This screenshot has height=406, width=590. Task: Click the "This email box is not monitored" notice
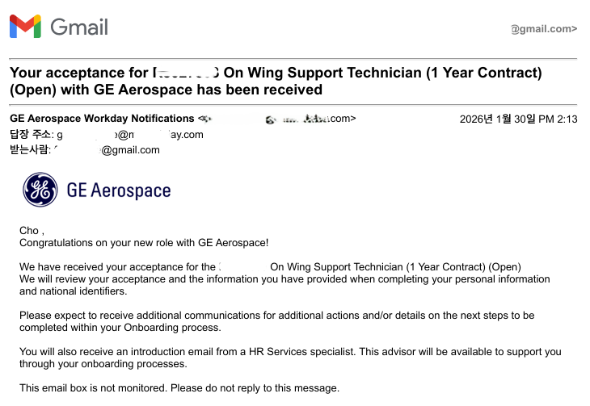point(179,387)
